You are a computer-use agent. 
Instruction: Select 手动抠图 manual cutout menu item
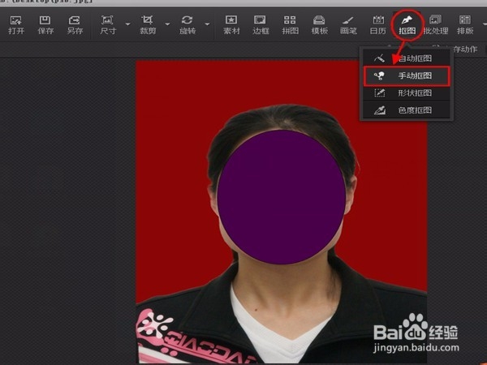(x=407, y=75)
